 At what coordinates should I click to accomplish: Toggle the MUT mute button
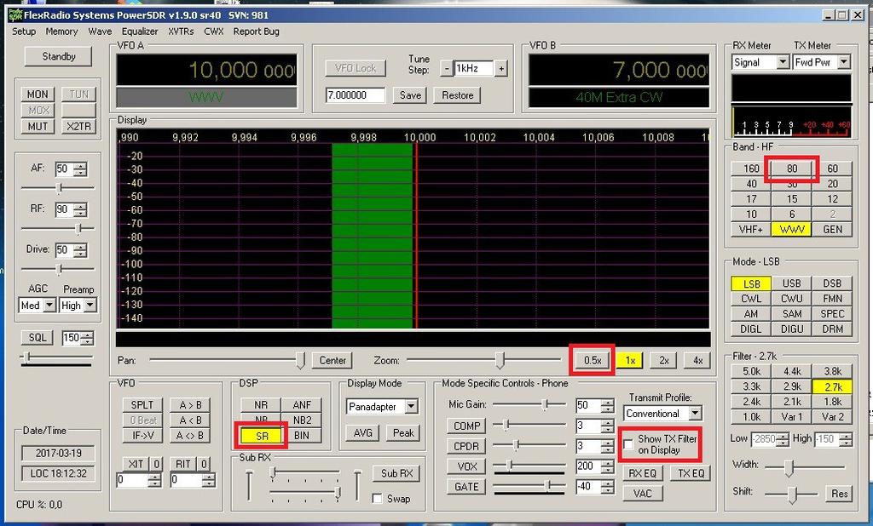click(x=38, y=126)
